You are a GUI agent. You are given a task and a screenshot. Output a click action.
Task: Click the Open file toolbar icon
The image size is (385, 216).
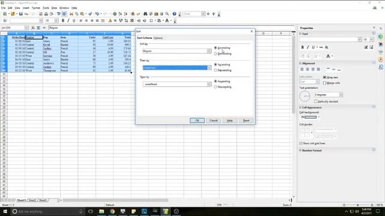click(13, 14)
